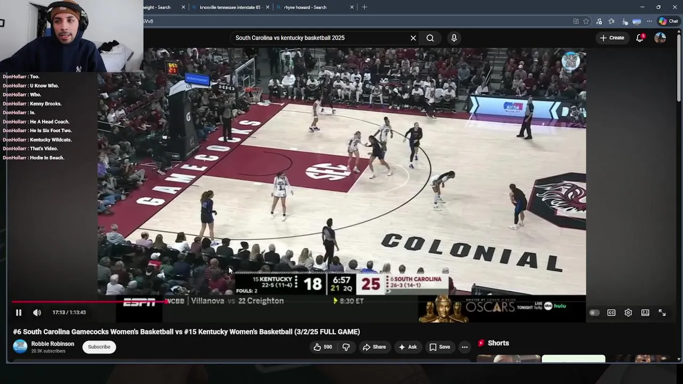
Task: Close the "rhyne howard - Search" tab
Action: pyautogui.click(x=352, y=7)
